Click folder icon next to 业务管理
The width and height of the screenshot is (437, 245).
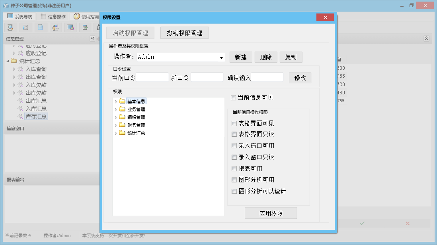(122, 109)
